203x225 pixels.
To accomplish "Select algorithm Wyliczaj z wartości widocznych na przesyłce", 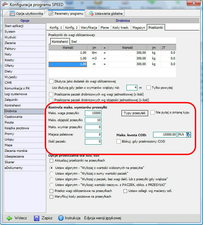I will coord(51,168).
